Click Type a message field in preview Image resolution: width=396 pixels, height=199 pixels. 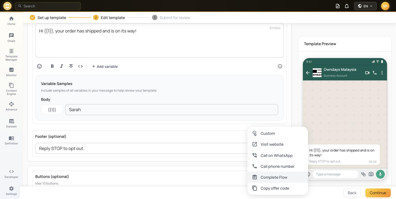click(335, 174)
